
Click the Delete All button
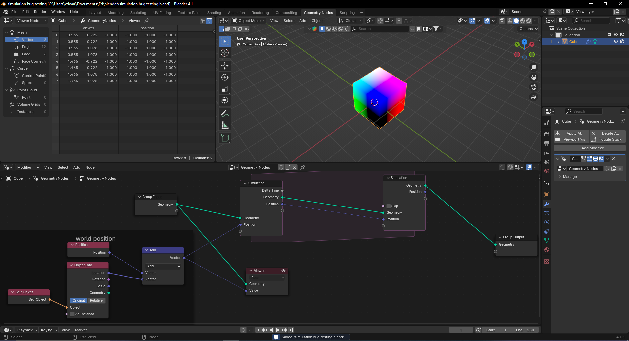click(x=608, y=133)
